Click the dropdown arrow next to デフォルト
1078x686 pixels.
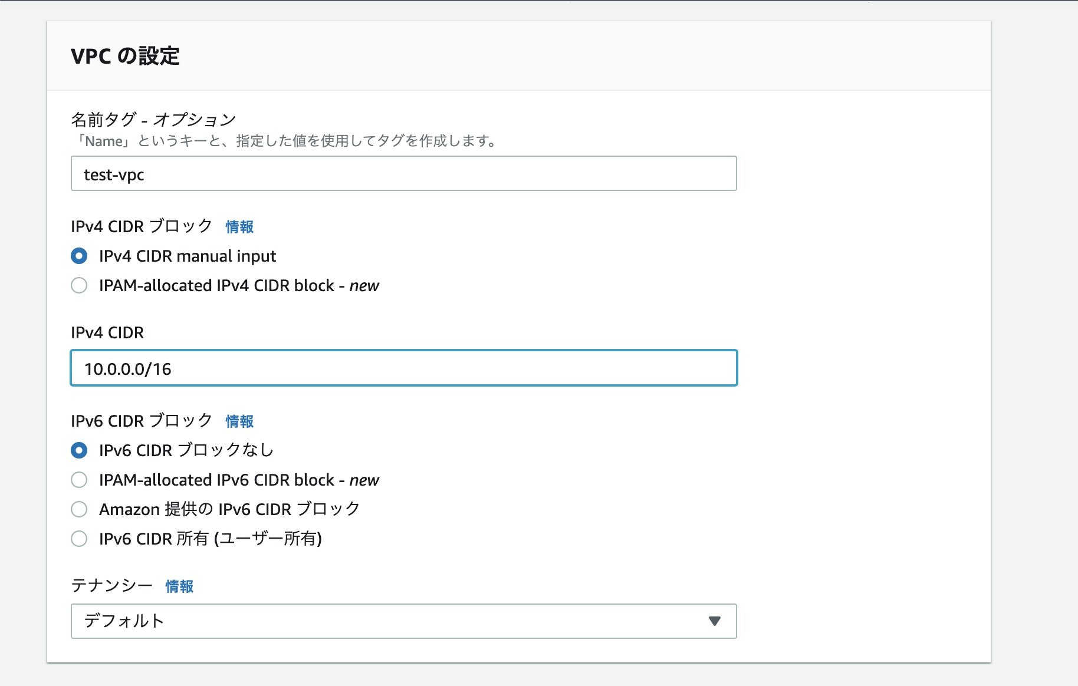pyautogui.click(x=715, y=621)
